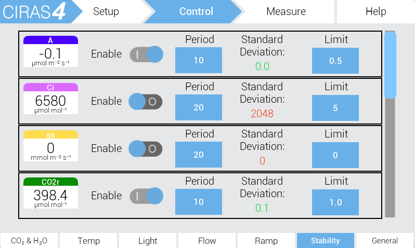Edit the CO2r Limit value 1.0
This screenshot has width=415, height=248.
pos(335,202)
